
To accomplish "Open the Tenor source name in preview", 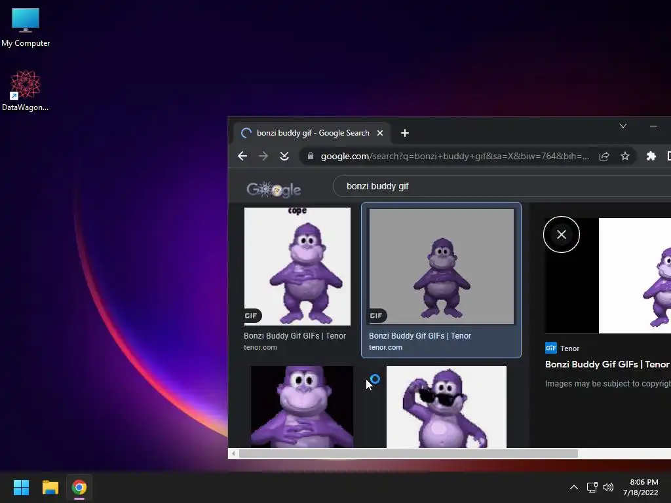I will [569, 348].
